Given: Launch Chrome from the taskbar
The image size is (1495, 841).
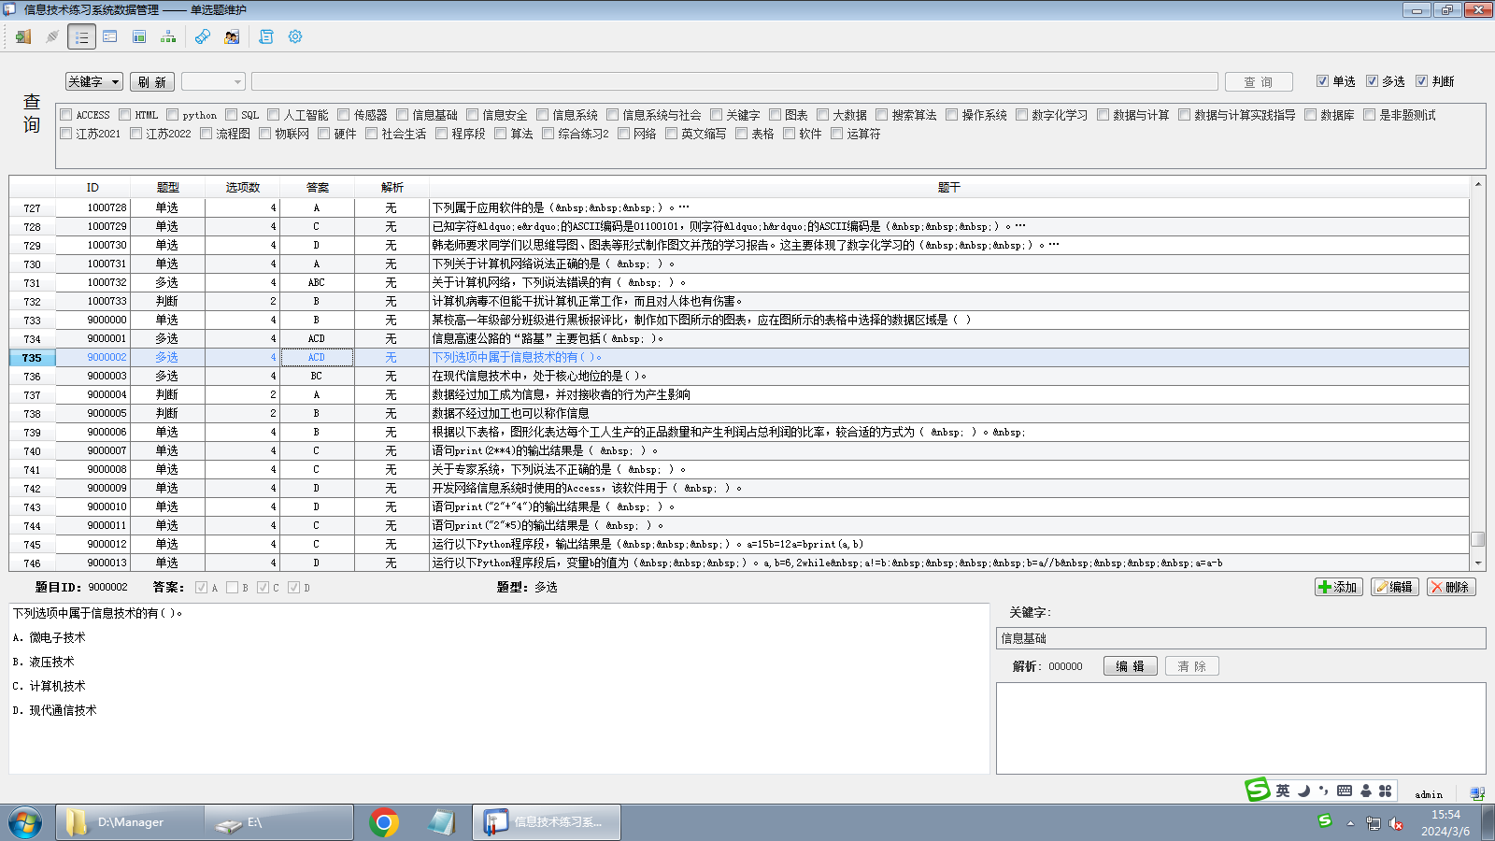Looking at the screenshot, I should 384,822.
